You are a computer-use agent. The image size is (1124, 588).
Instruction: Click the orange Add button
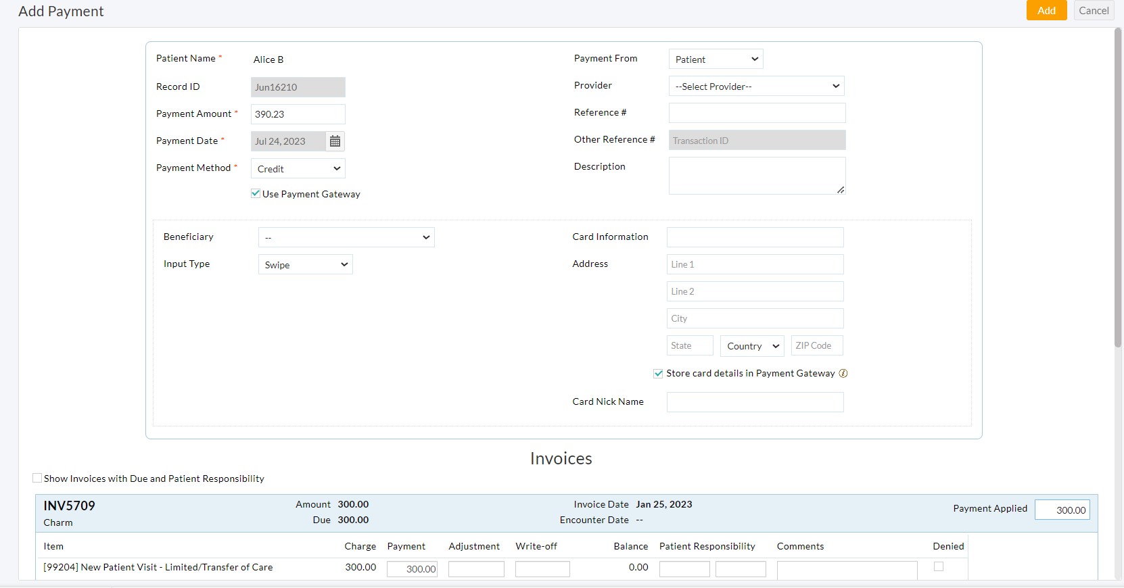click(x=1046, y=10)
